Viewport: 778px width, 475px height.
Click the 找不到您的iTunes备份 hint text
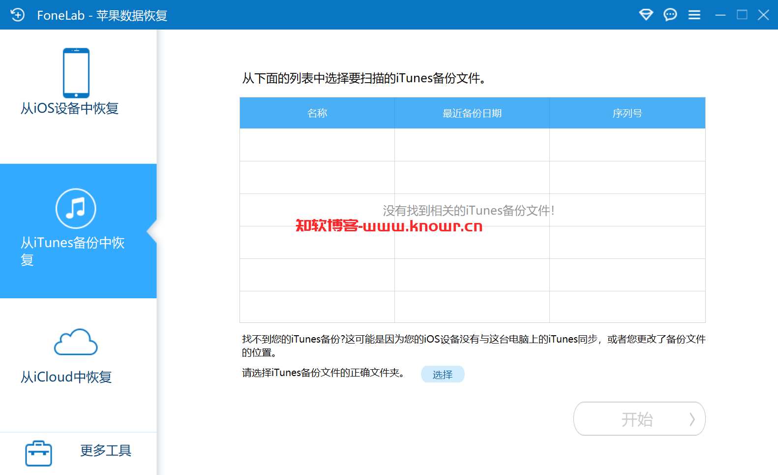click(x=474, y=346)
